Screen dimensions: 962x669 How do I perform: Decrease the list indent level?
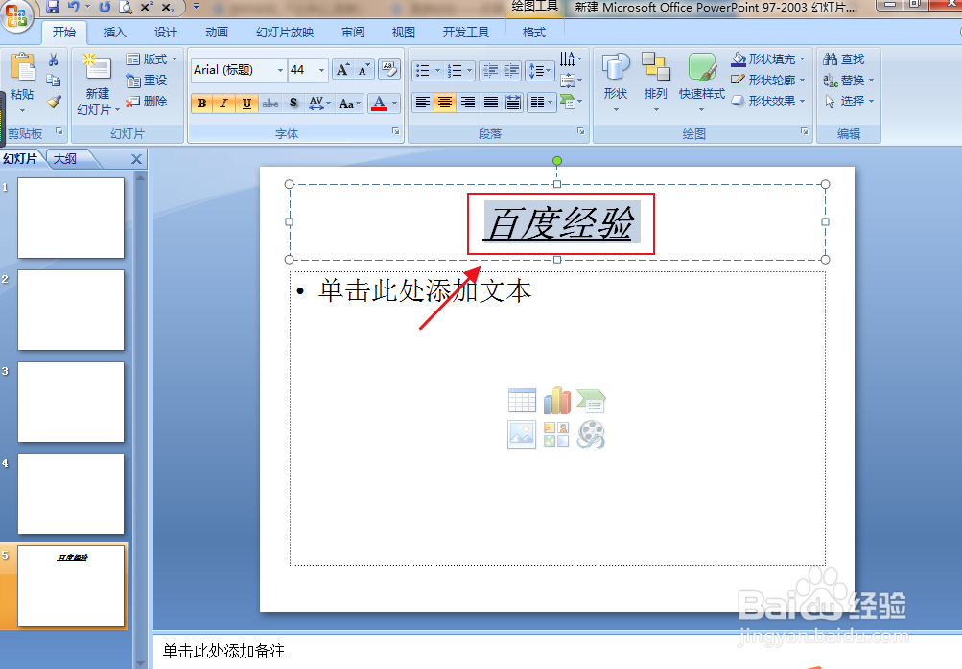(x=489, y=71)
